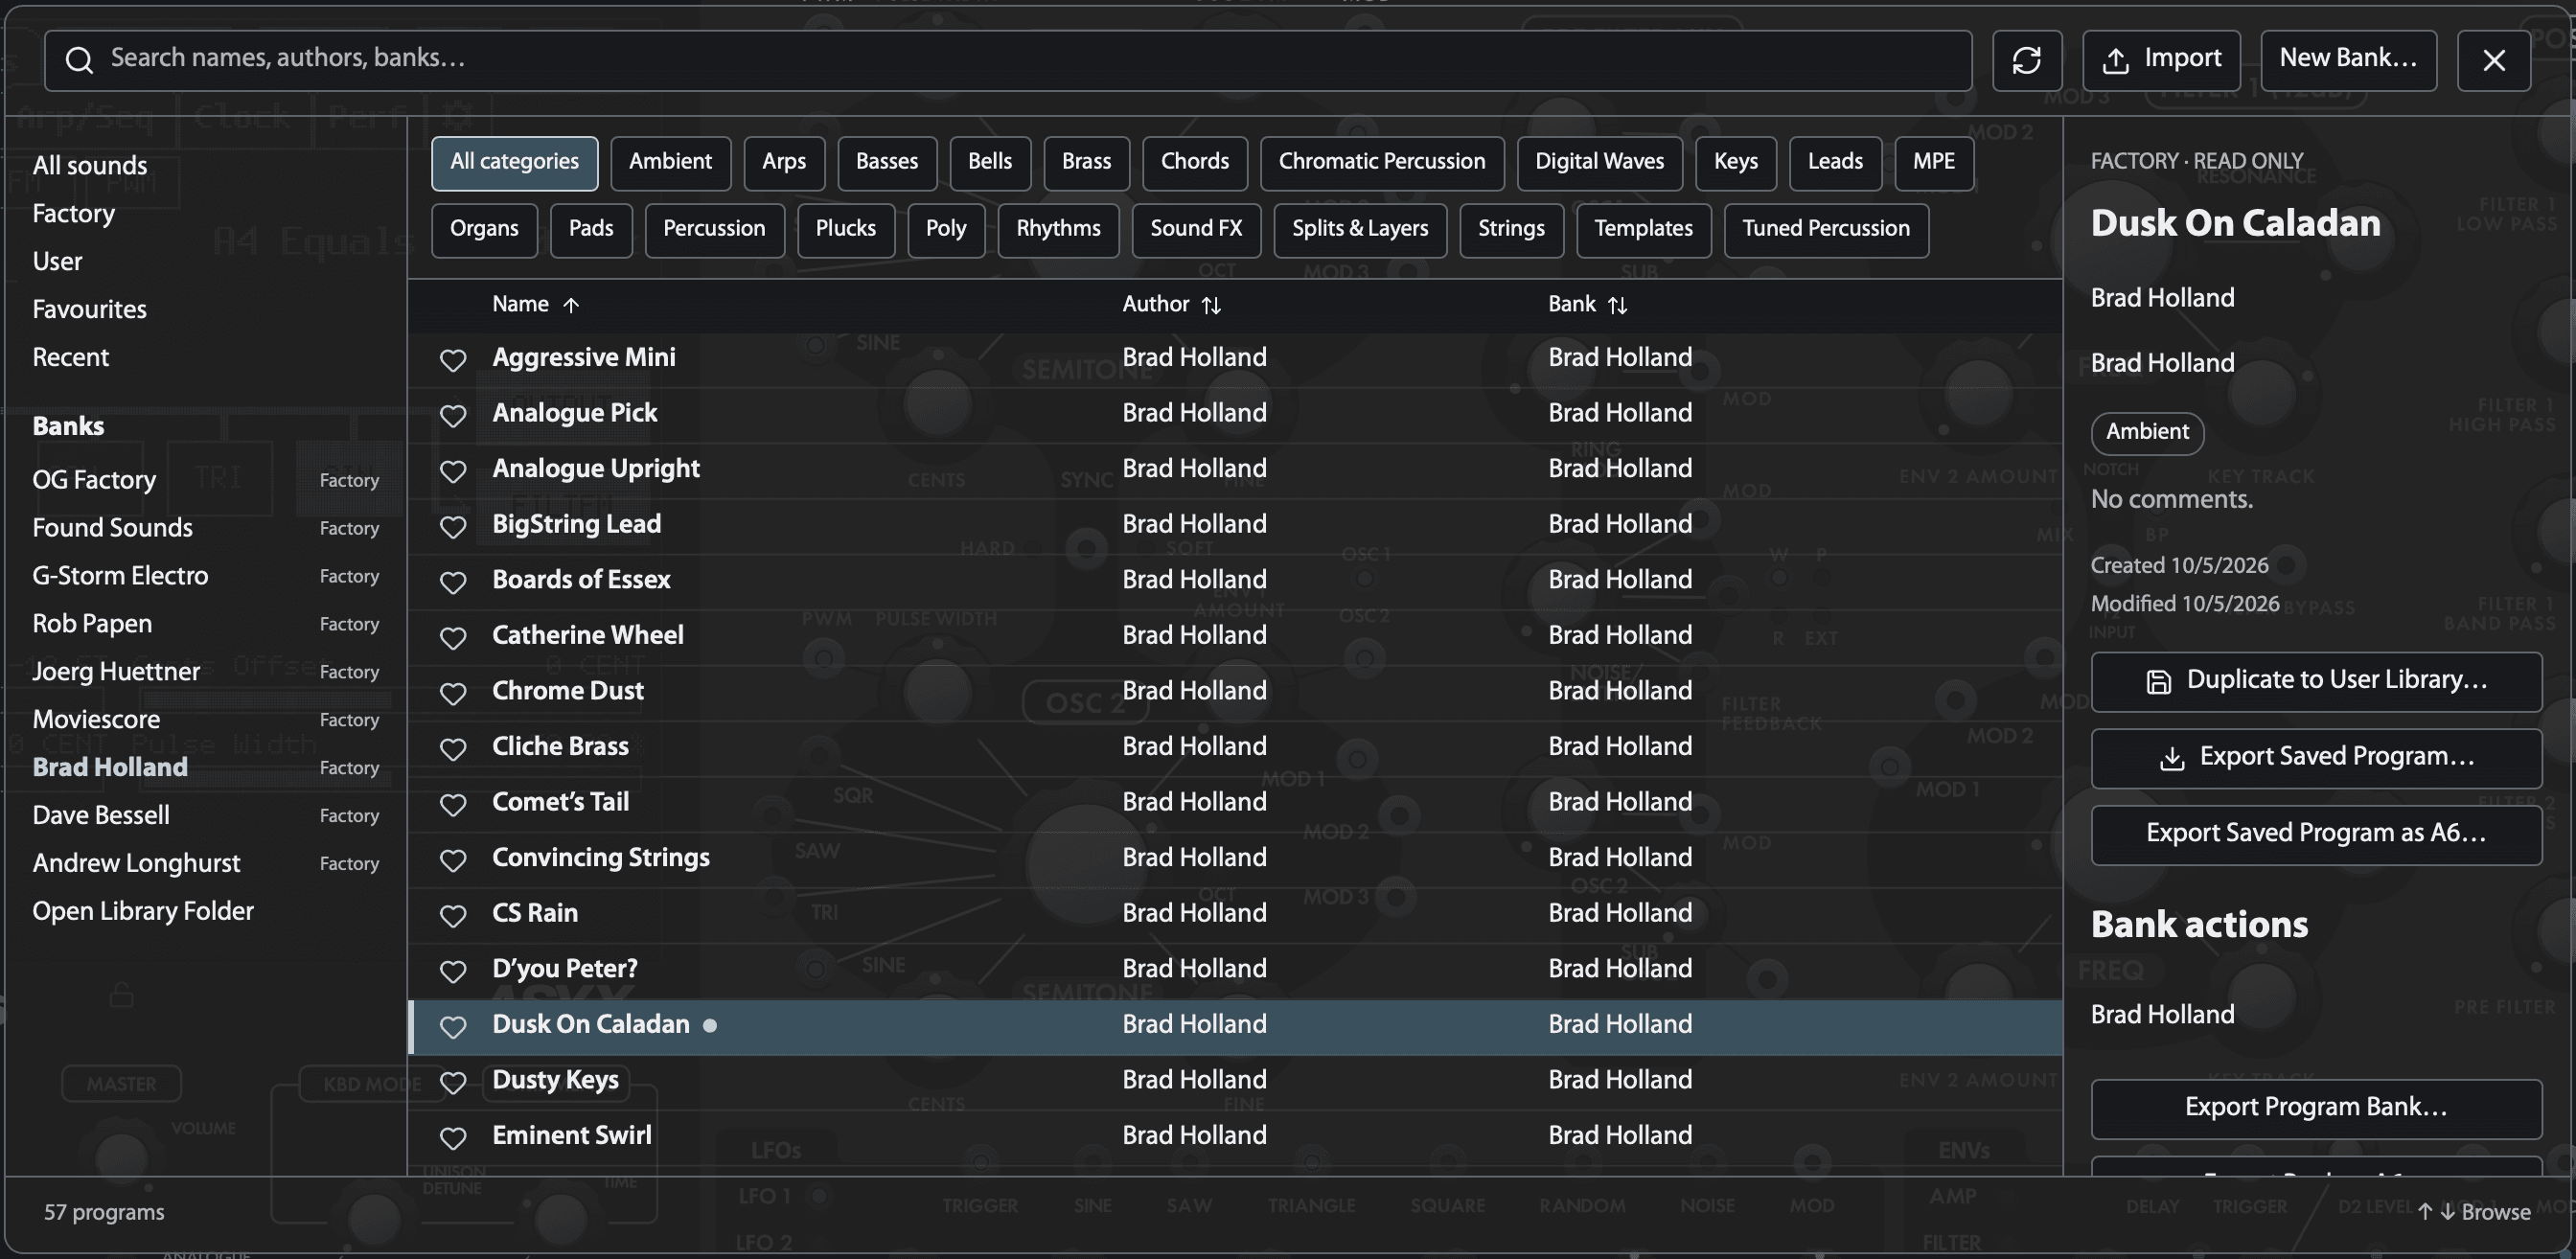Toggle the heart for Analogue Pick
This screenshot has height=1259, width=2576.
tap(453, 415)
